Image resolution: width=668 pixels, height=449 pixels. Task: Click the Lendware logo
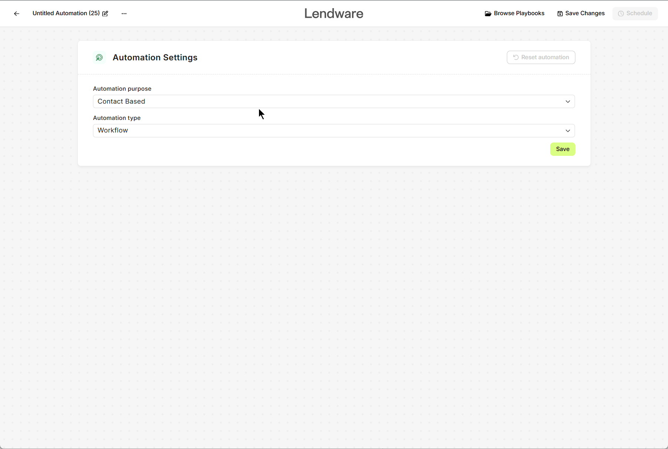coord(334,14)
